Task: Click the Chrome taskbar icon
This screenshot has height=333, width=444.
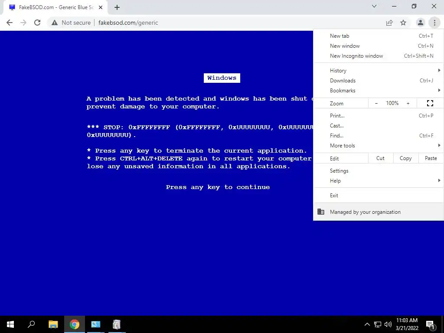Action: click(75, 324)
